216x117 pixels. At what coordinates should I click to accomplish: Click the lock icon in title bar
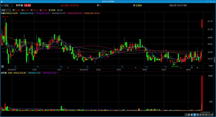tap(2, 1)
